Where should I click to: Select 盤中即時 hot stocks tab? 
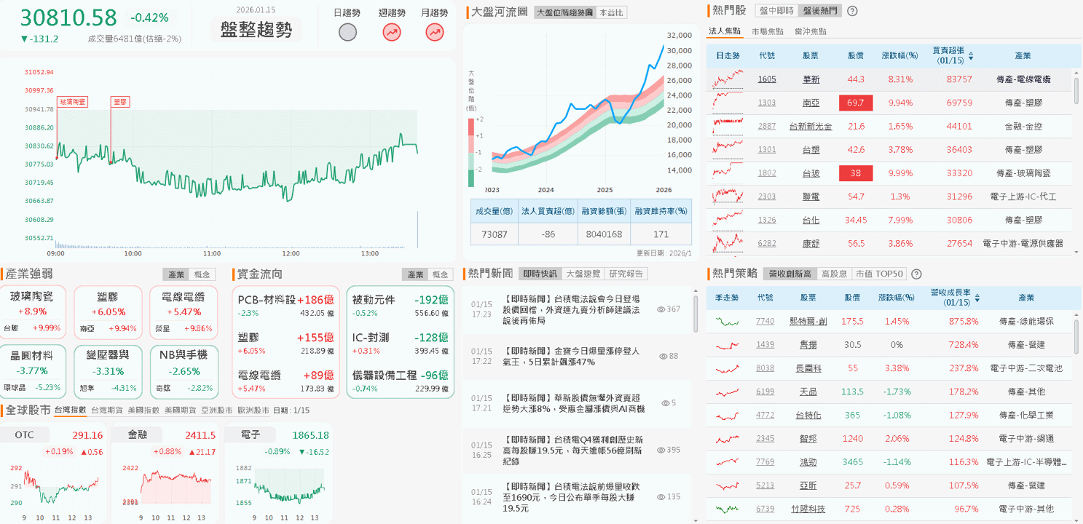coord(776,11)
